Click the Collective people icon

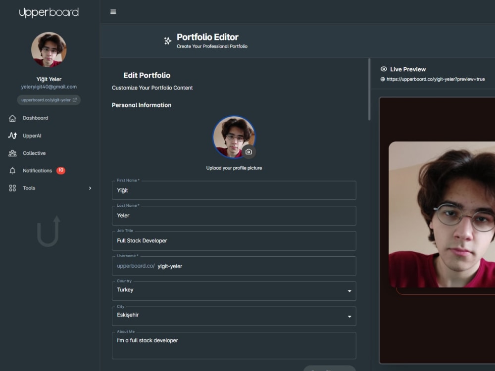[12, 153]
